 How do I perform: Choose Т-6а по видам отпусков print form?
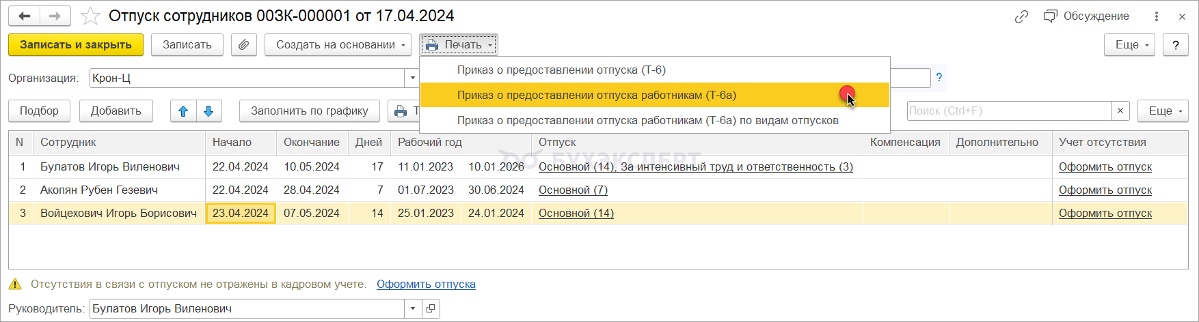point(647,121)
